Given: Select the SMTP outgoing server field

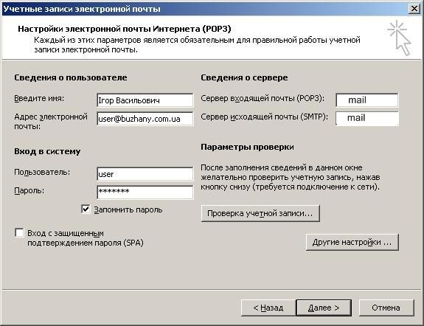Looking at the screenshot, I should point(367,118).
